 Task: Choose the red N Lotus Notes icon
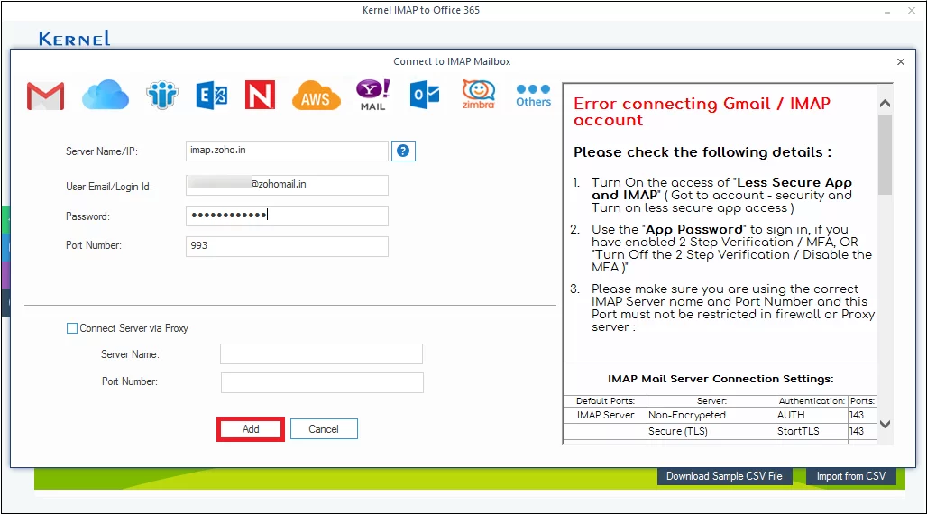pyautogui.click(x=260, y=95)
